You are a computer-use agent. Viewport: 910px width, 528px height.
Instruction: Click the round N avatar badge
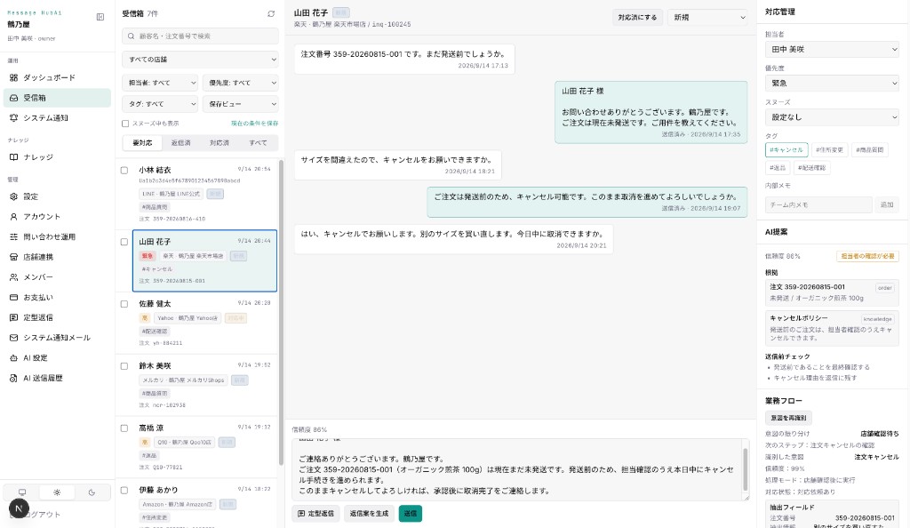pos(19,508)
